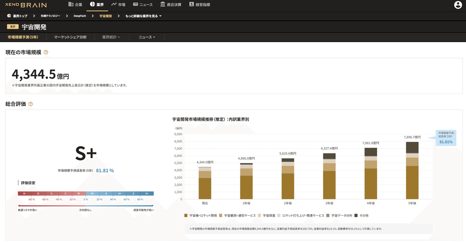The width and height of the screenshot is (466, 242).
Task: Click the 81.81 % growth rate under S+
Action: coord(105,170)
